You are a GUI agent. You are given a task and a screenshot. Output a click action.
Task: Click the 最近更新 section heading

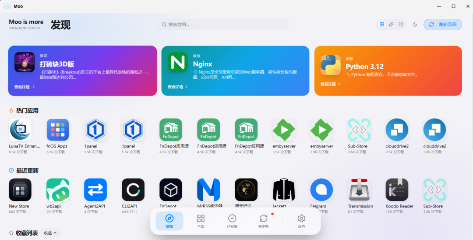pyautogui.click(x=27, y=171)
